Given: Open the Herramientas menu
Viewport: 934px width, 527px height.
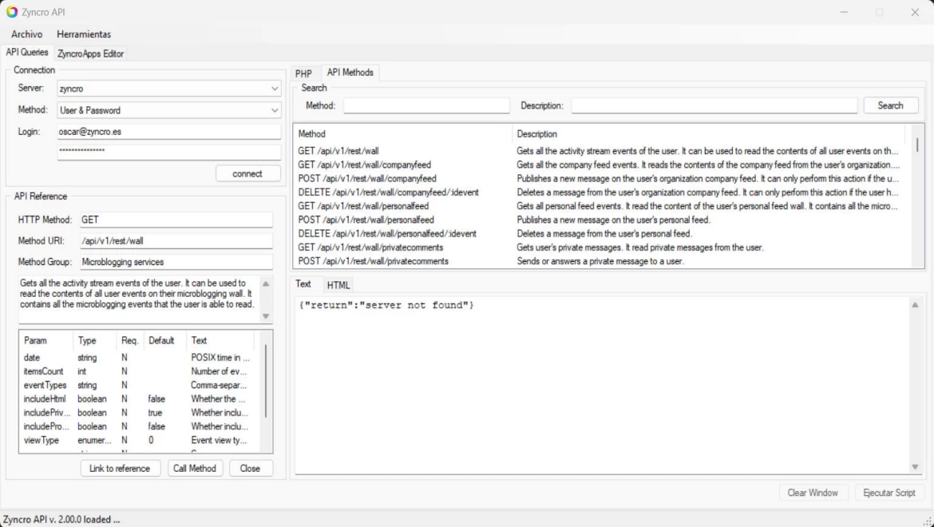Looking at the screenshot, I should click(x=84, y=34).
